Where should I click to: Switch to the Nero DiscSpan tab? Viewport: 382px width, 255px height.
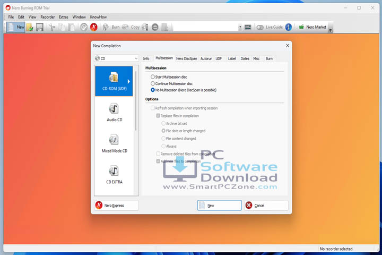coord(186,58)
